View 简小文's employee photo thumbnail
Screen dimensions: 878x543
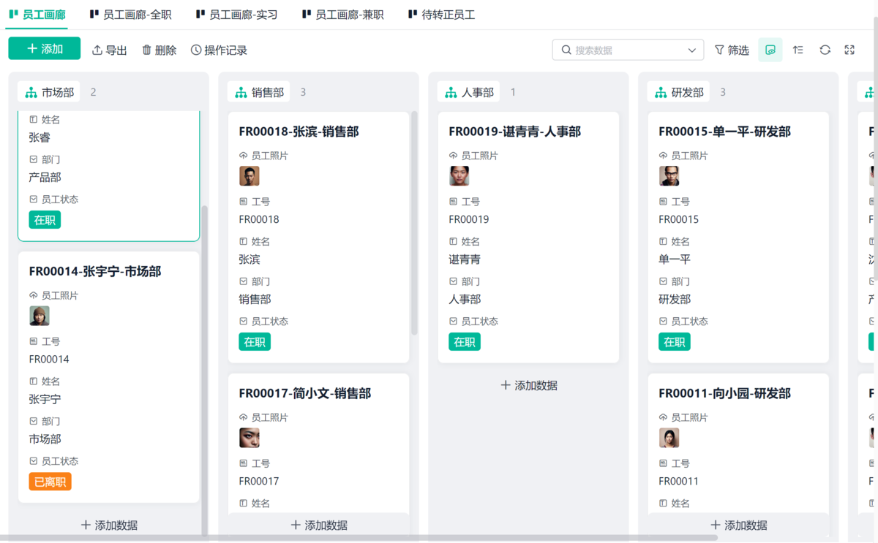(x=249, y=438)
